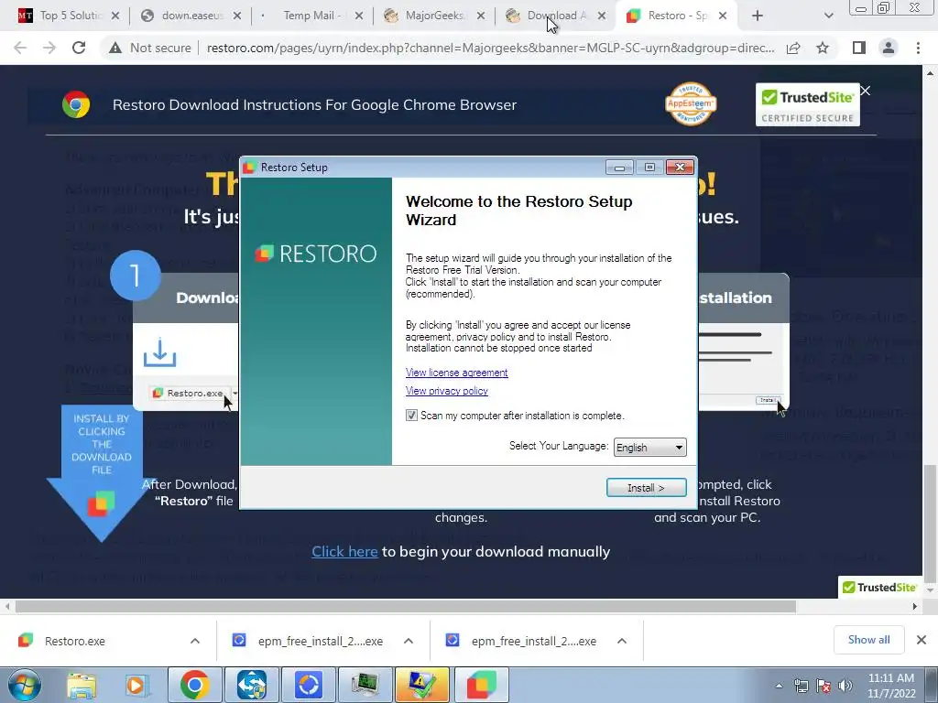Image resolution: width=938 pixels, height=703 pixels.
Task: Click the Chrome logo in instructions header
Action: click(76, 104)
